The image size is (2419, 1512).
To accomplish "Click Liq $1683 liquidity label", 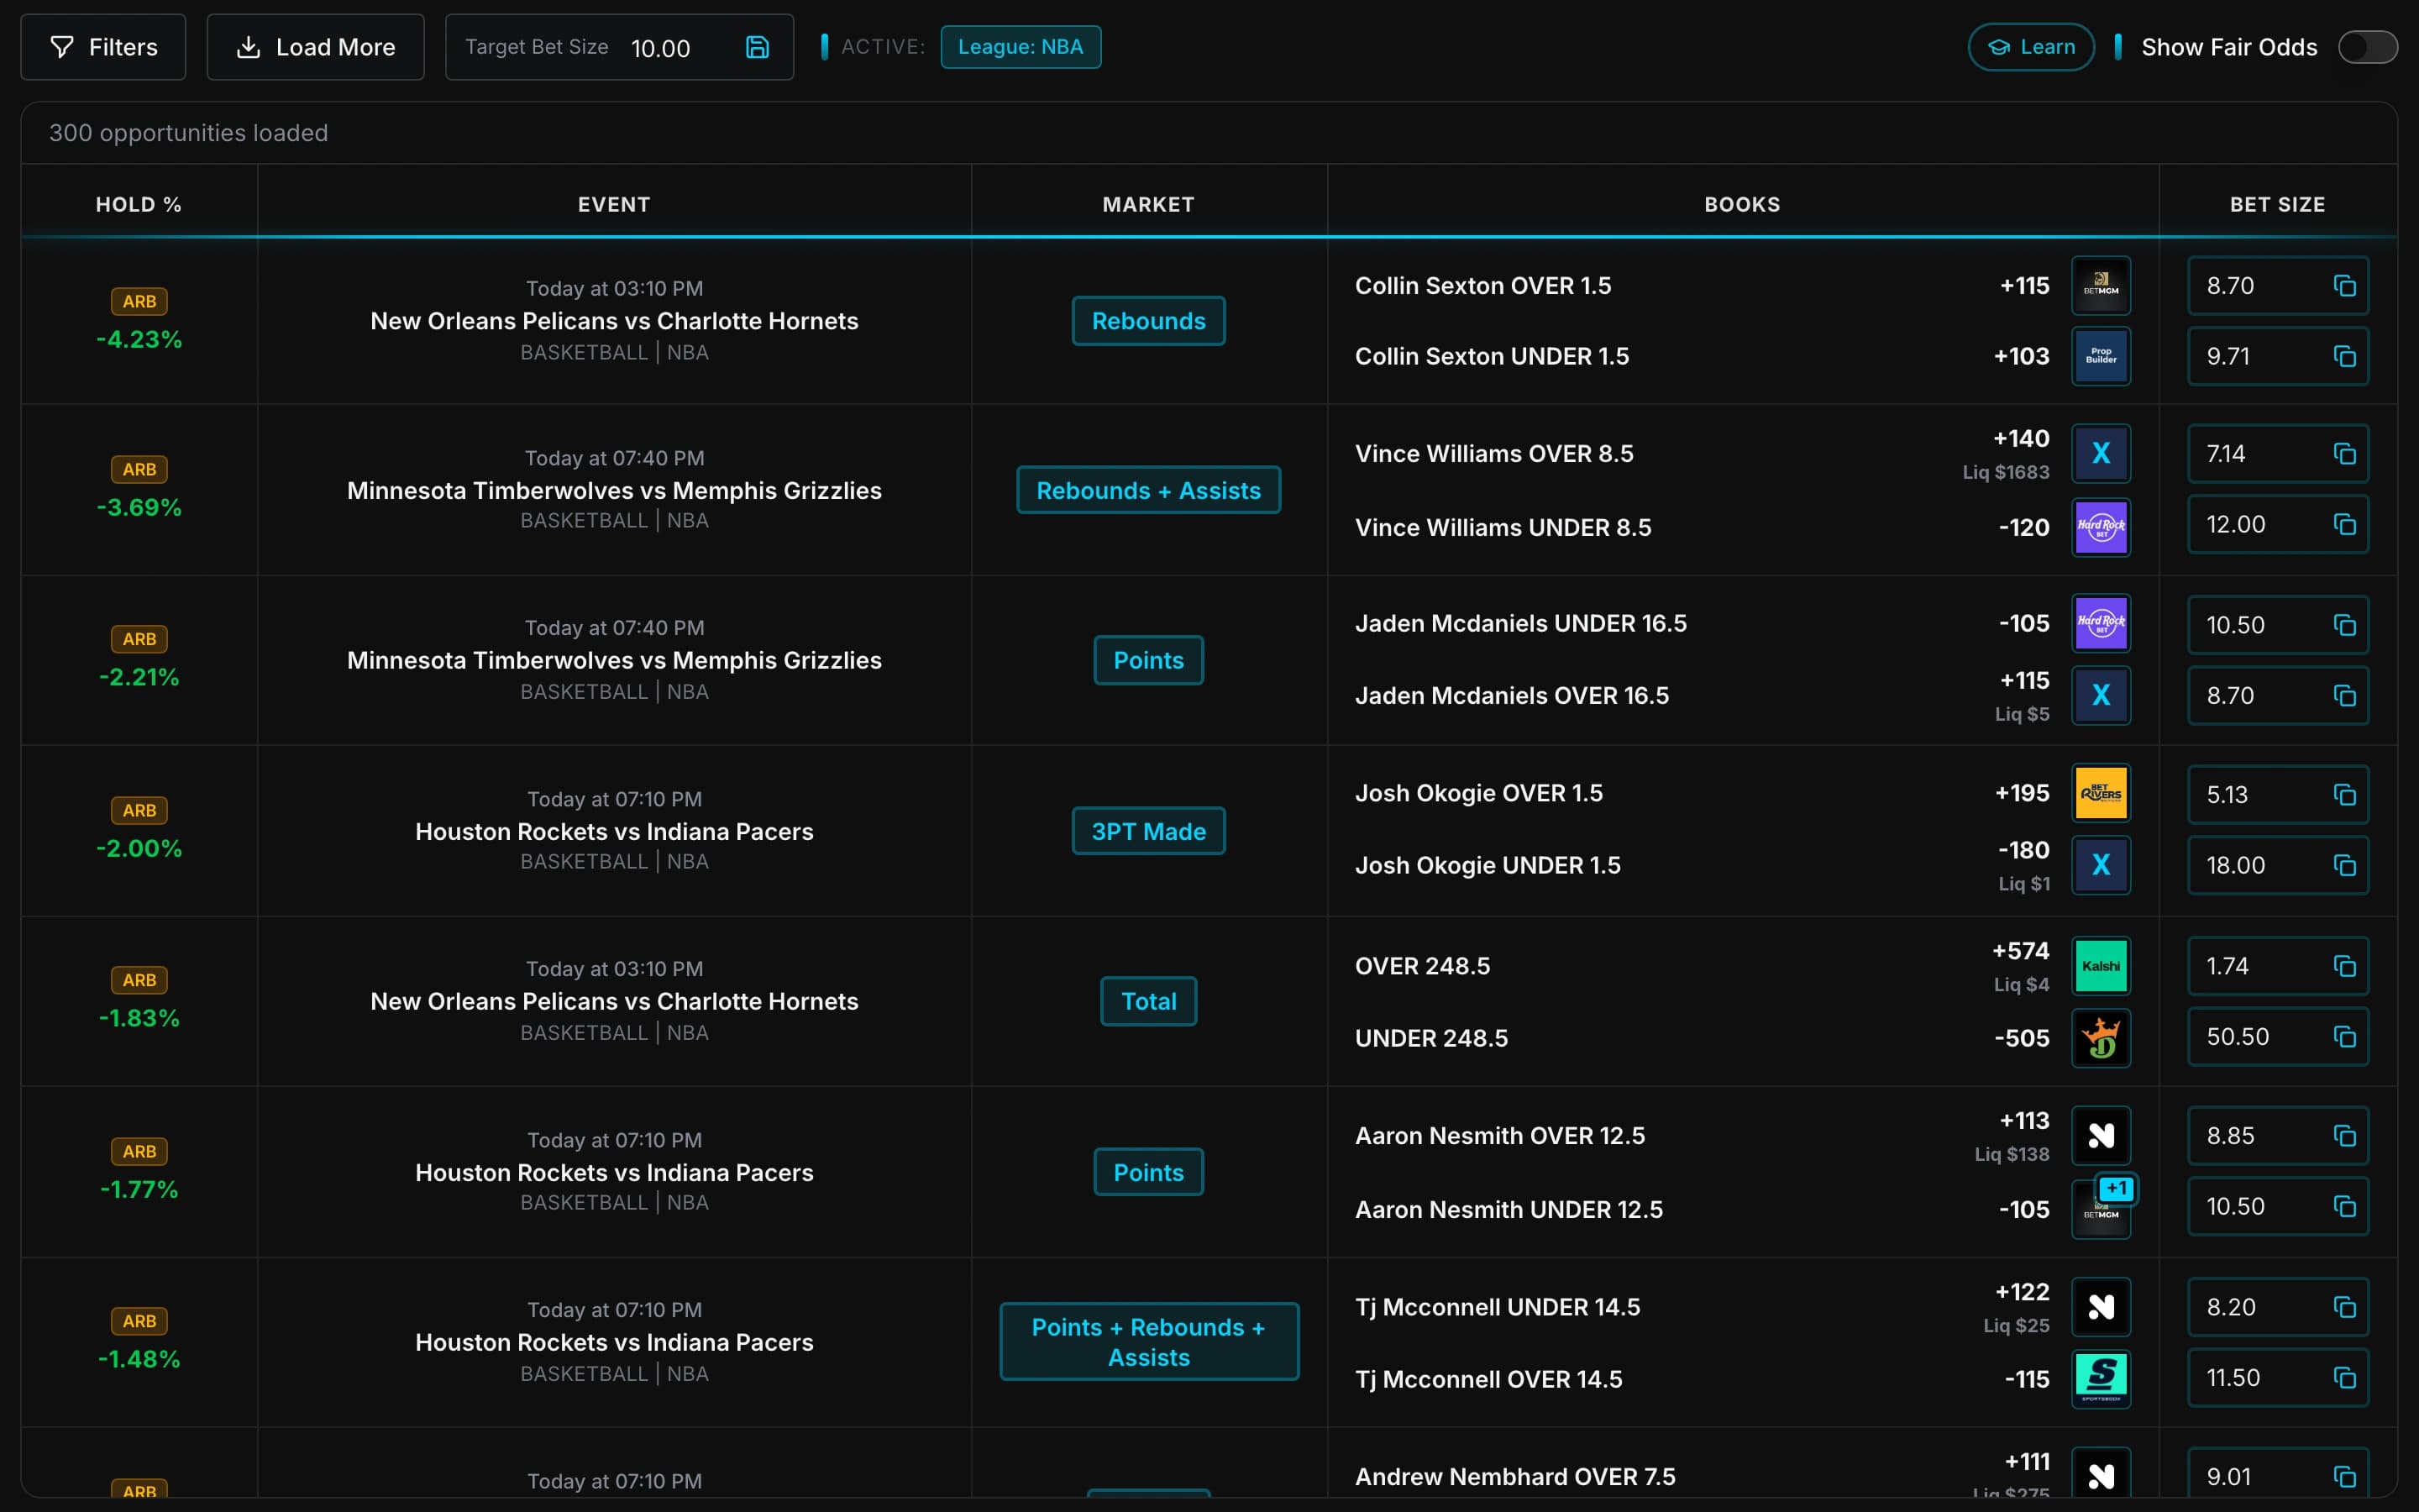I will pyautogui.click(x=2005, y=472).
